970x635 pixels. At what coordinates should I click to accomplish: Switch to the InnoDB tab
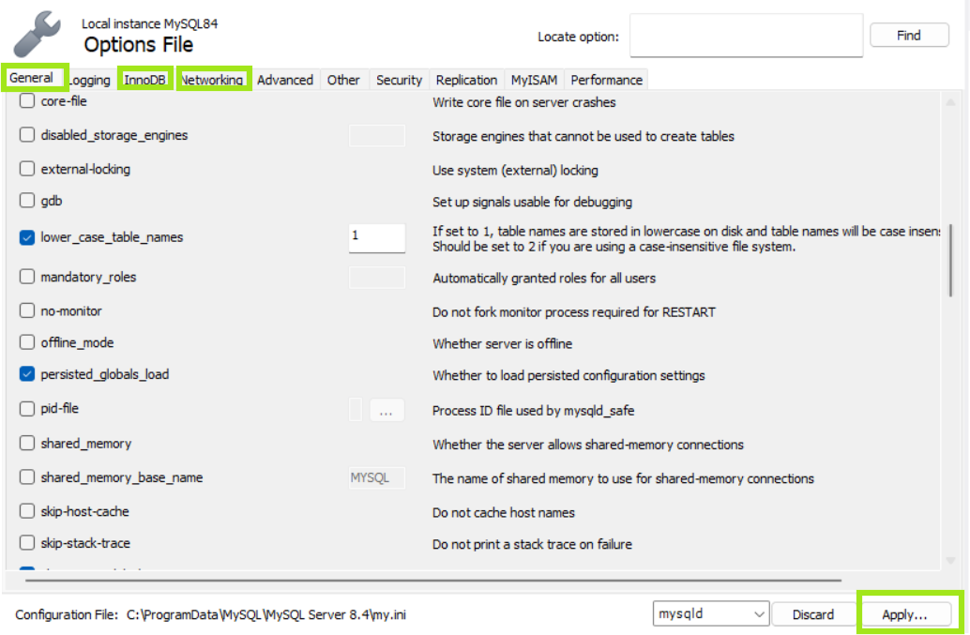tap(144, 80)
